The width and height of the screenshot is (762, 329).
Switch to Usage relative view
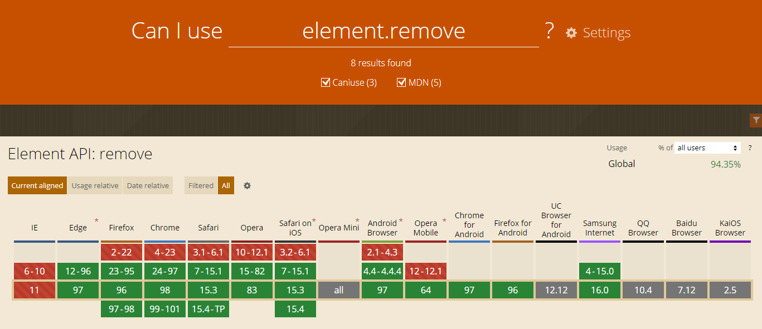[x=95, y=185]
